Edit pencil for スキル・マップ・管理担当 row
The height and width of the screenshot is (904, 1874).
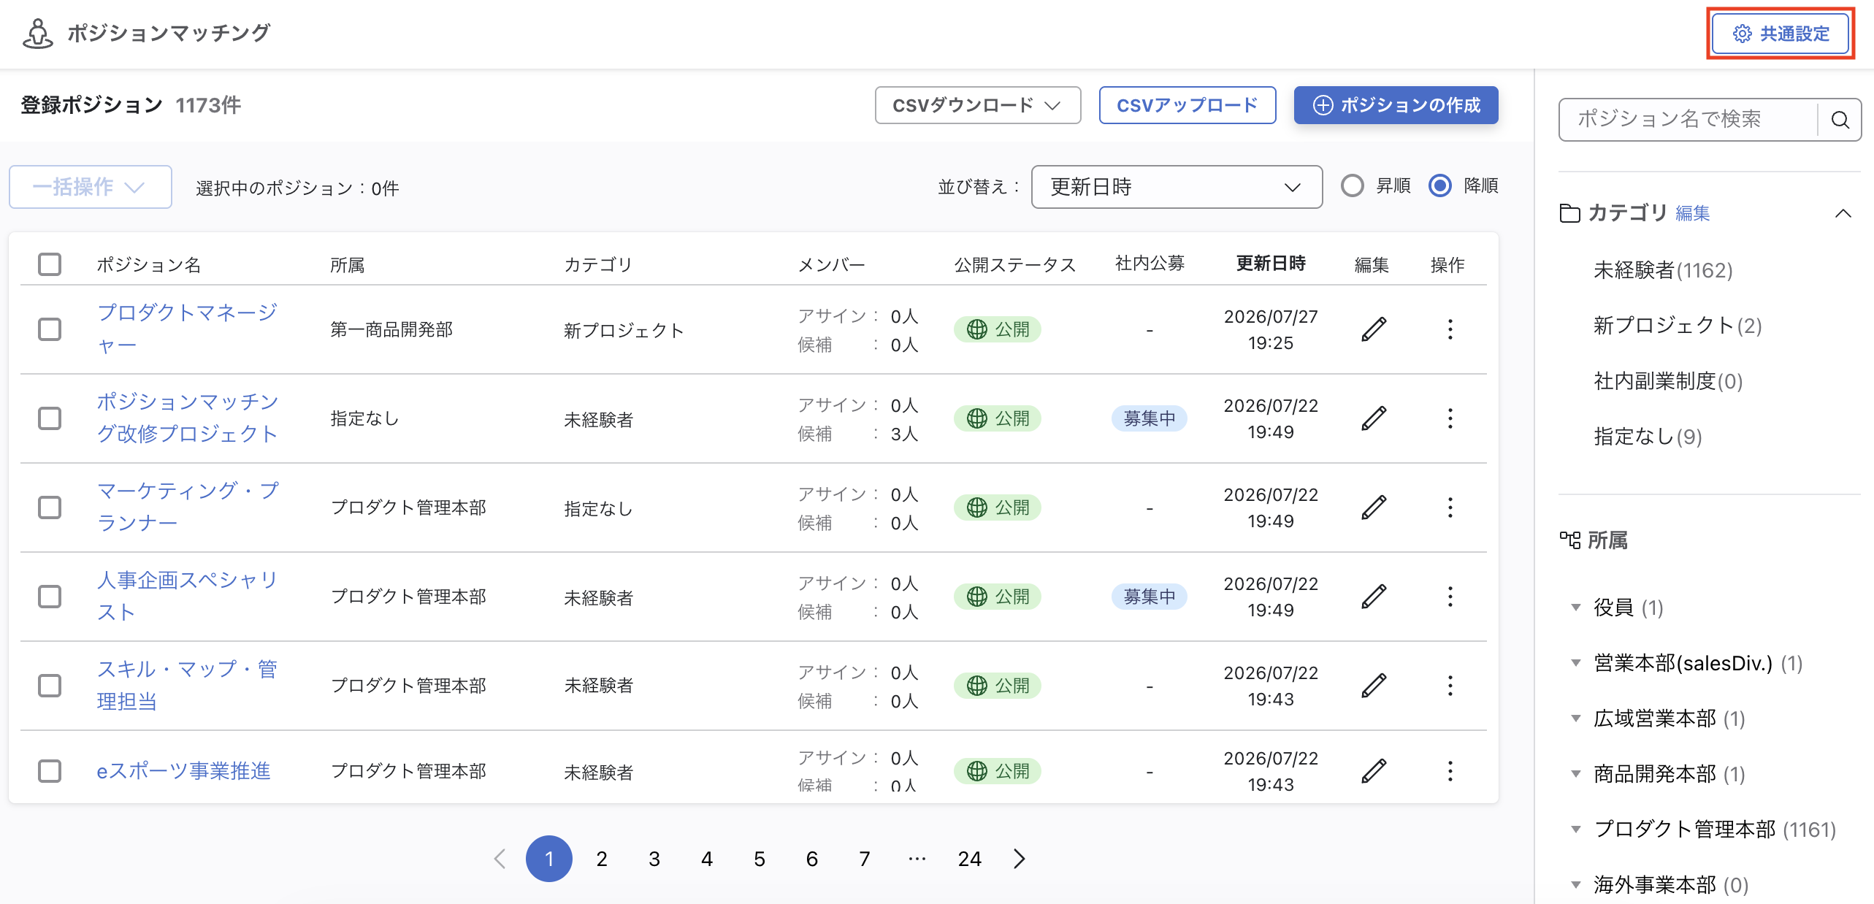click(x=1374, y=686)
